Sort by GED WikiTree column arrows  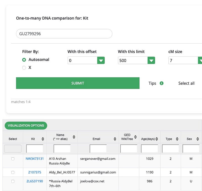tap(135, 137)
